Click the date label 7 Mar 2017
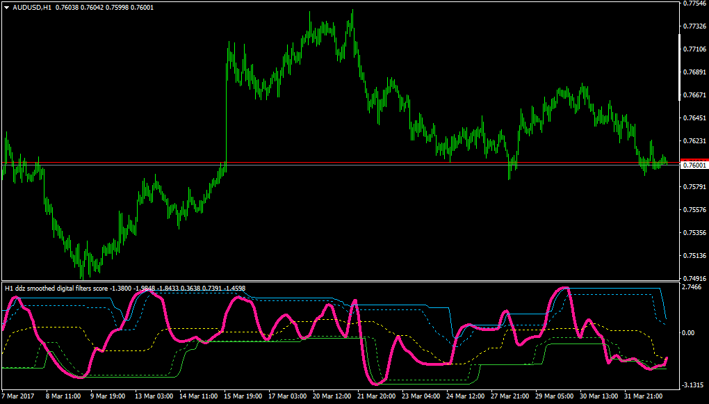This screenshot has height=404, width=709. click(x=19, y=396)
